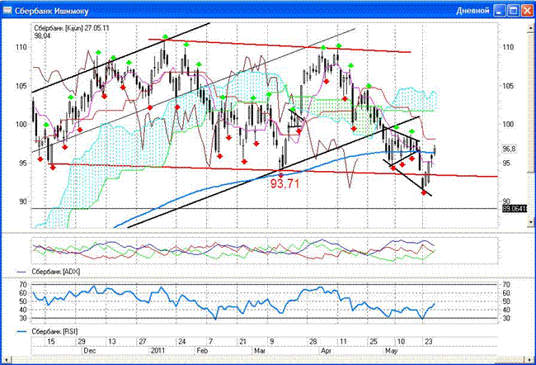Viewport: 536px width, 365px height.
Task: Click the 96,8 current price label
Action: click(x=509, y=149)
